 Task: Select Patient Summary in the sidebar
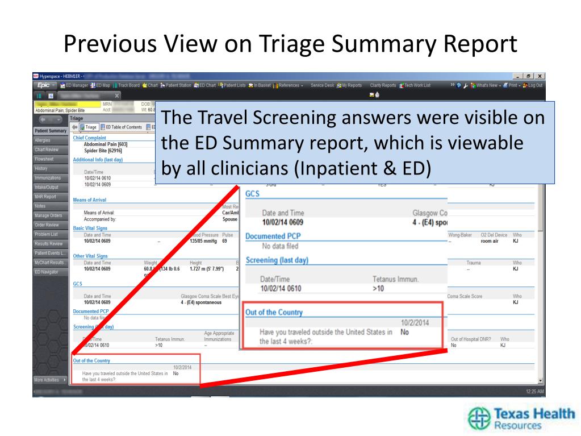51,131
